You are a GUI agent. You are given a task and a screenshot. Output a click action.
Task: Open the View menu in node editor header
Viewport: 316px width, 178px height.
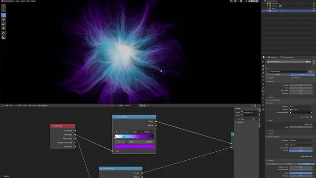click(19, 105)
